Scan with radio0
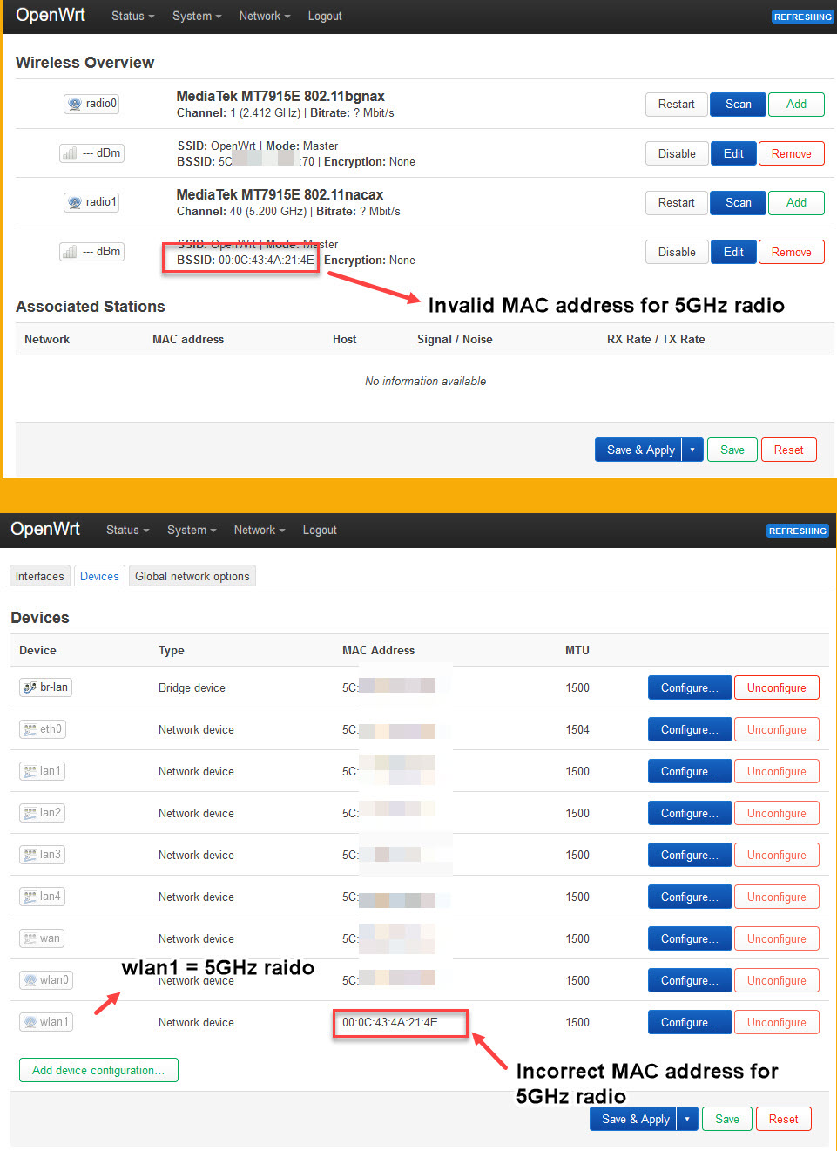The width and height of the screenshot is (837, 1151). tap(739, 105)
